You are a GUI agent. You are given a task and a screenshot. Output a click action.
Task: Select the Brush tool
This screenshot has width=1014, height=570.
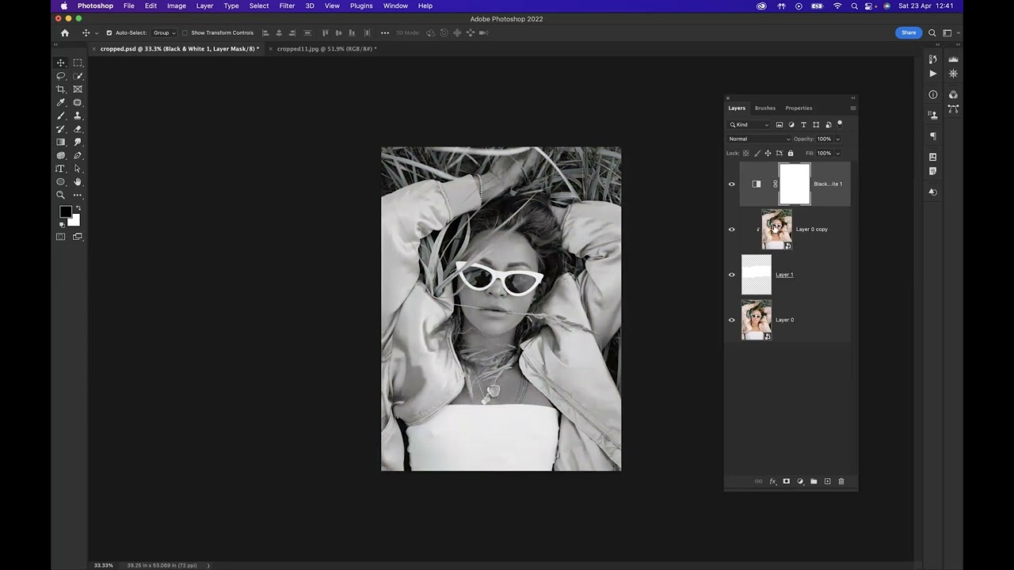click(61, 116)
